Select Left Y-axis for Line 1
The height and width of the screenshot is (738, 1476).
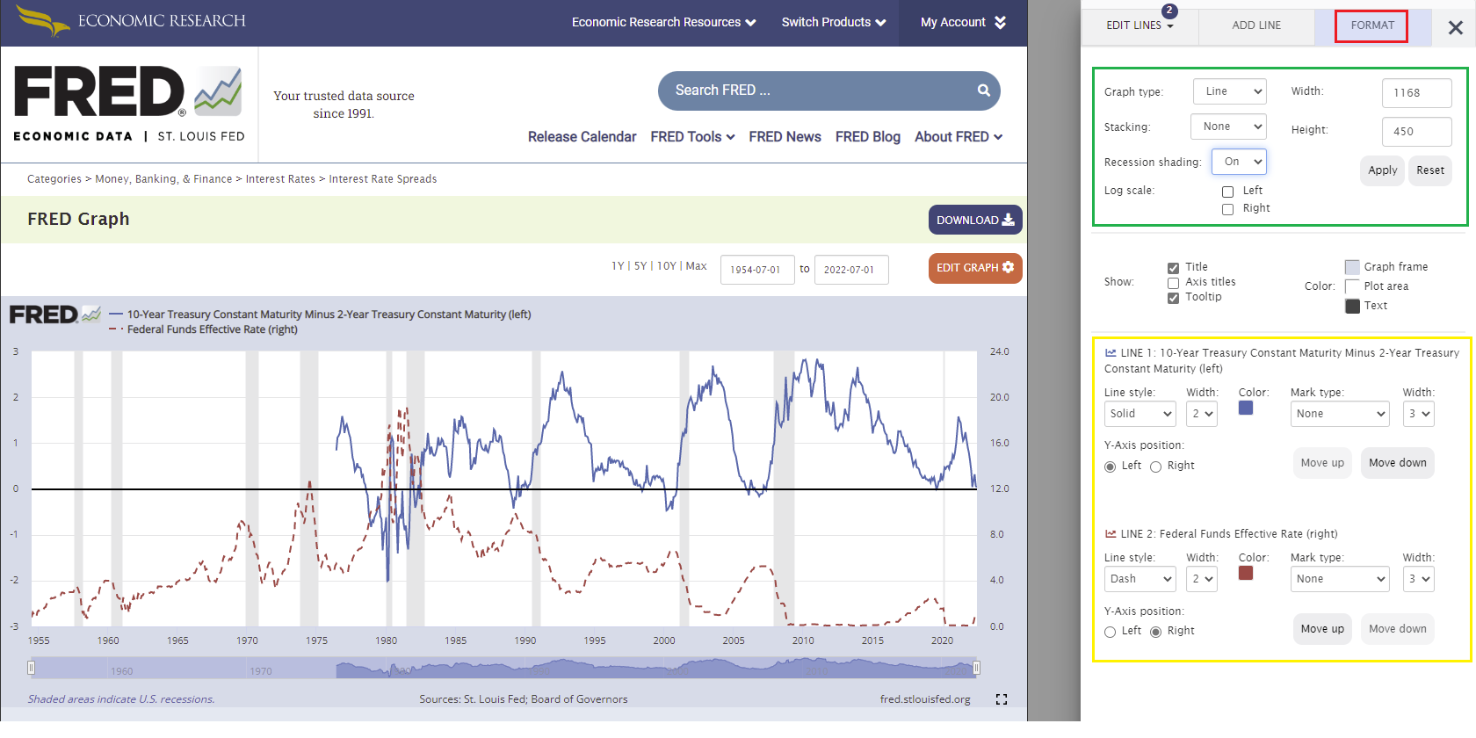1111,467
